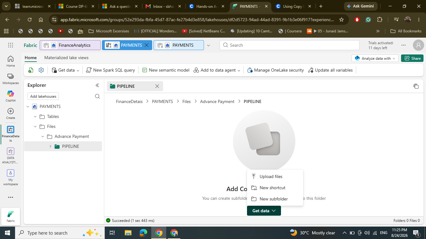Search within the Explorer pane

97,96
